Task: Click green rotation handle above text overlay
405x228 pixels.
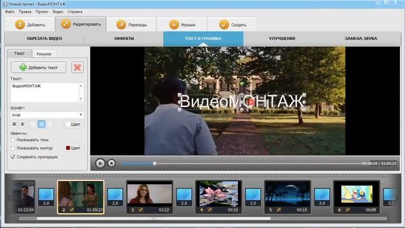Action: click(242, 84)
